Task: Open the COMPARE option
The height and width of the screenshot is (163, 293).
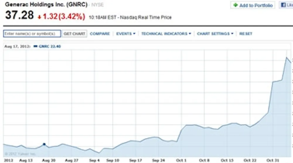Action: pyautogui.click(x=100, y=34)
